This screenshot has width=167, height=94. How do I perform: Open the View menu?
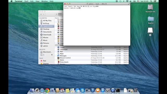coord(37,1)
